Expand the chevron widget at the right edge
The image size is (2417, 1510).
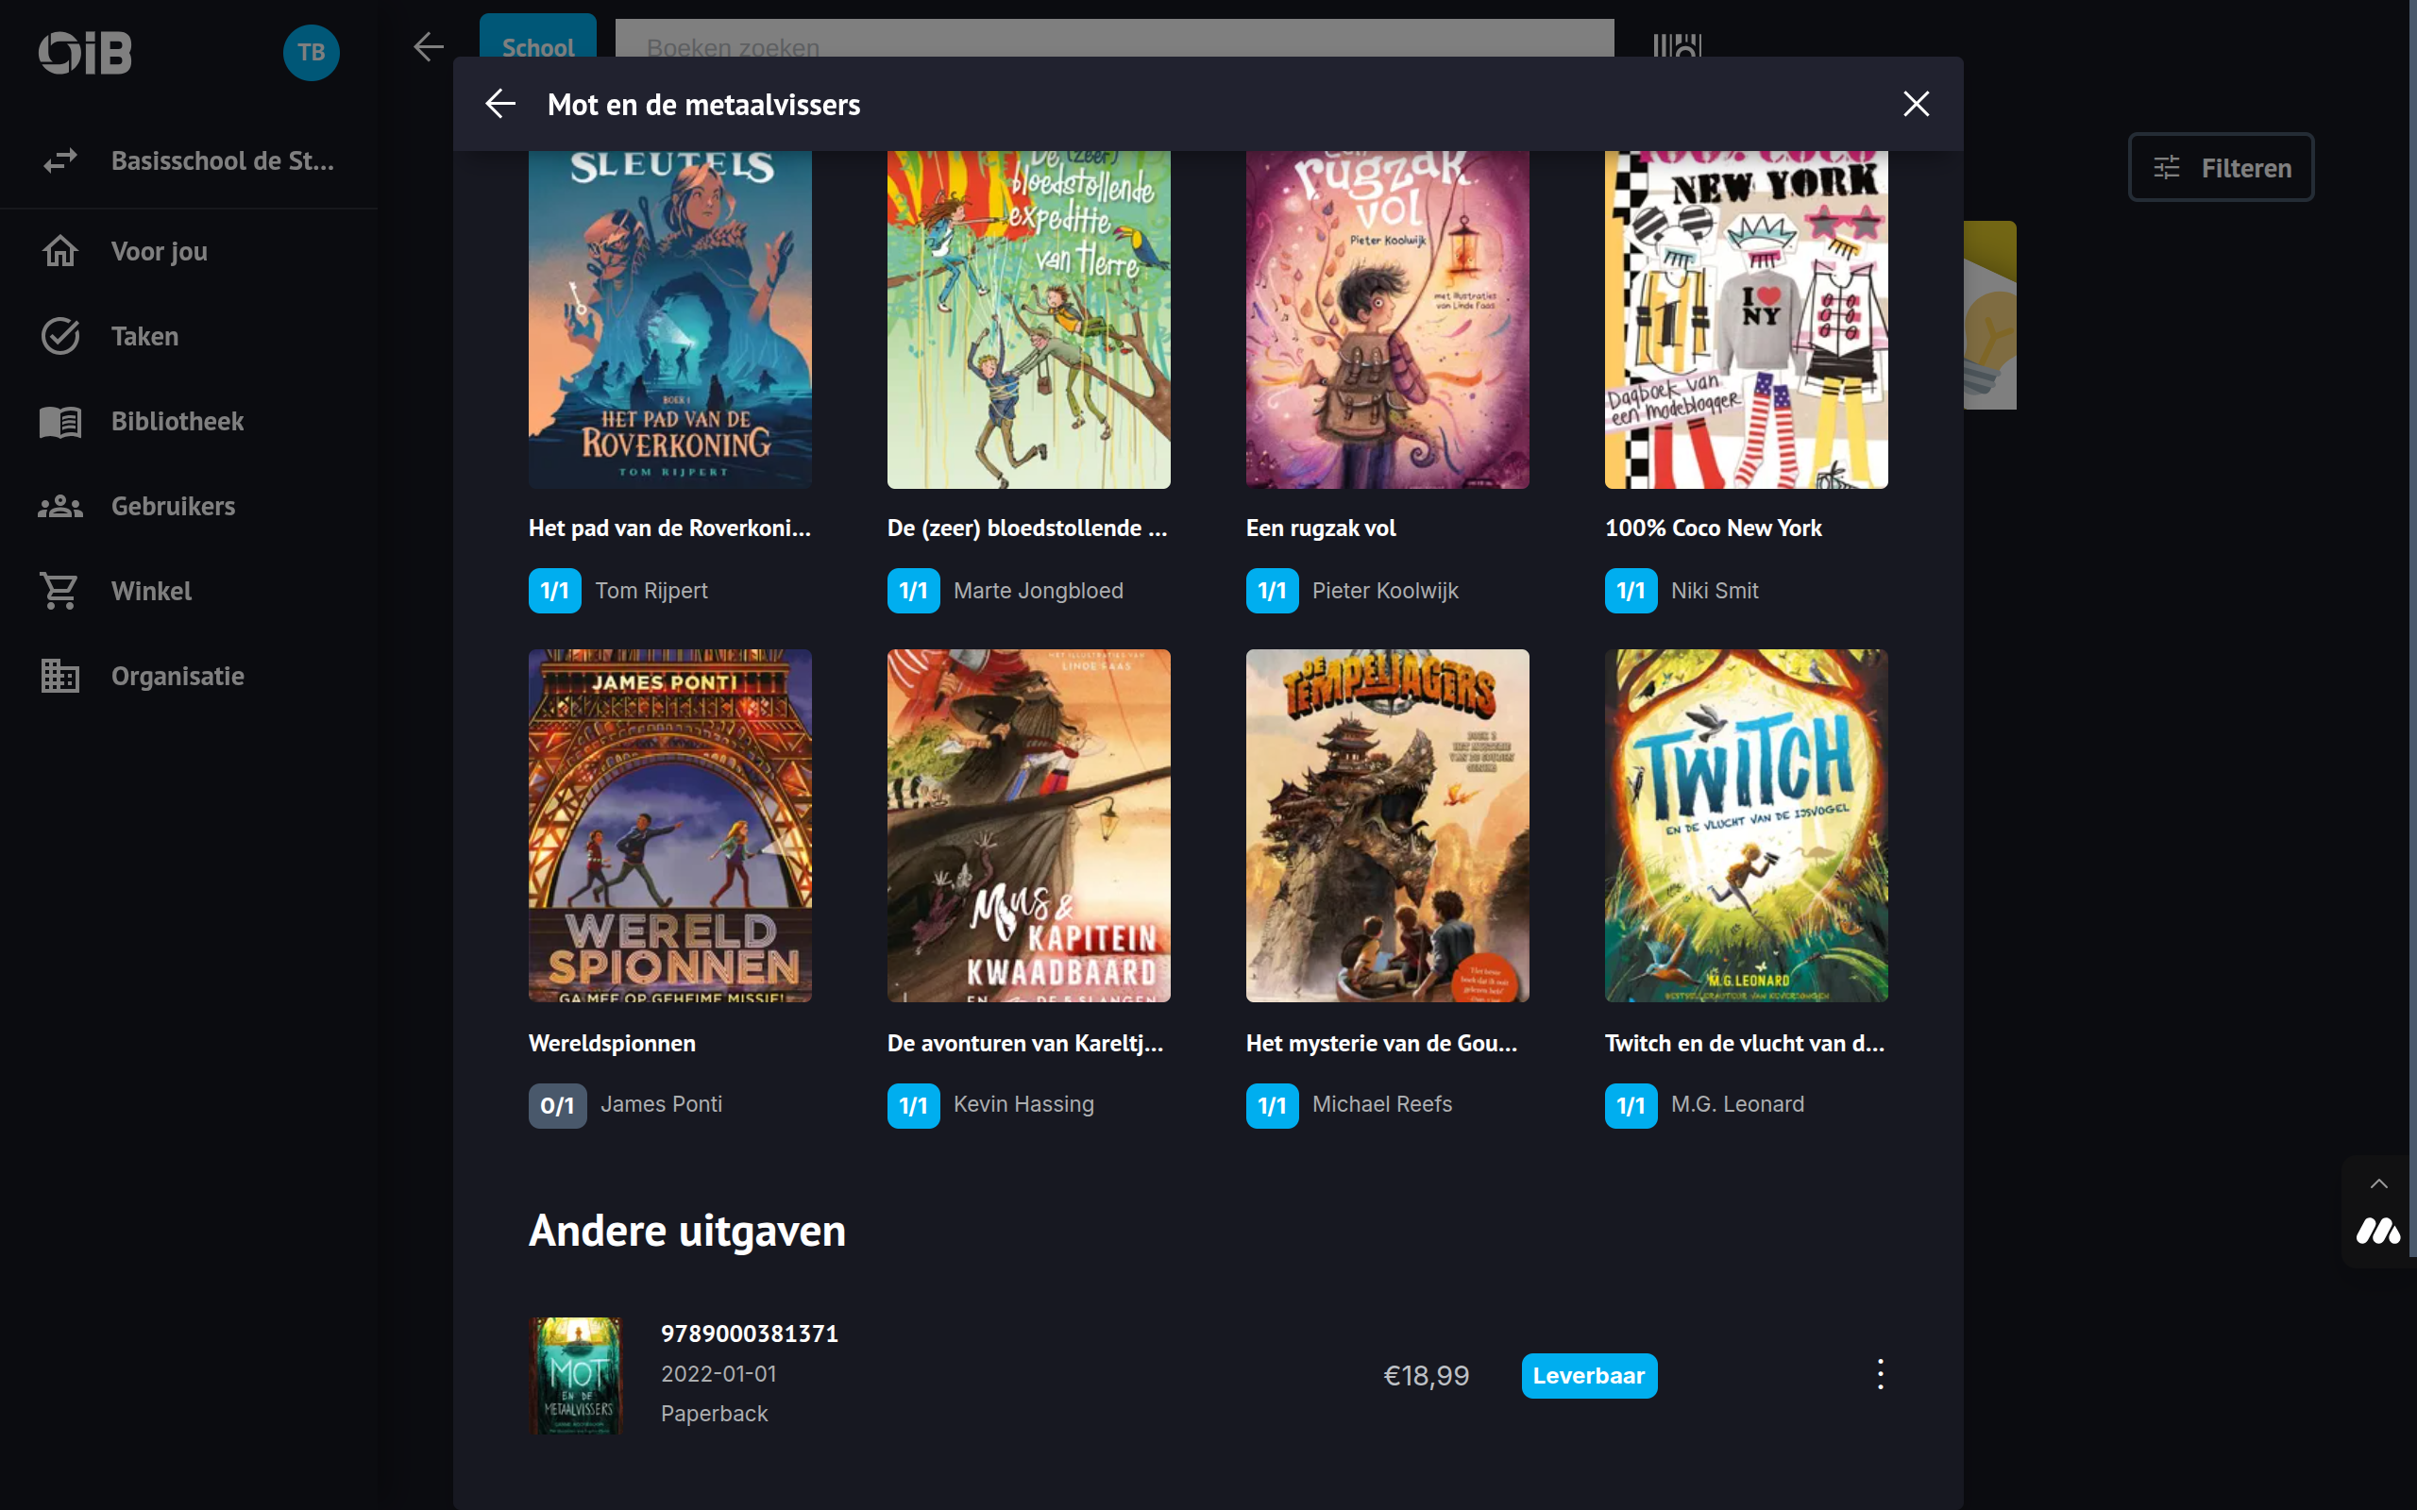pyautogui.click(x=2379, y=1184)
